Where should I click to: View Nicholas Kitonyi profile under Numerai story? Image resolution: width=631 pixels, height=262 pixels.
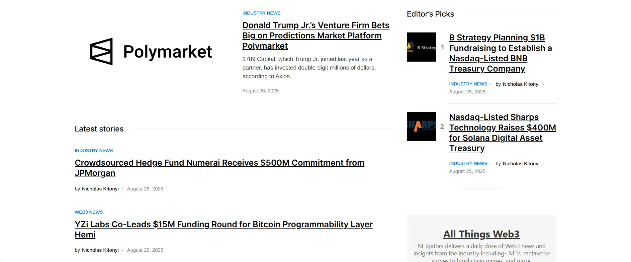100,189
